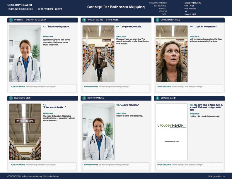Click the closing card V.O. text
The width and height of the screenshot is (232, 179).
pyautogui.click(x=206, y=107)
